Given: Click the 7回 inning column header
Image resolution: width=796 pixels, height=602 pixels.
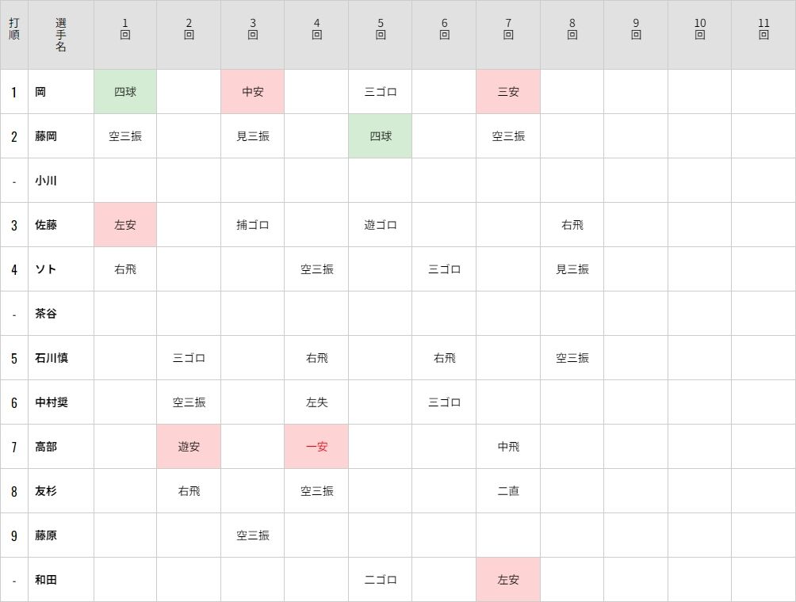Looking at the screenshot, I should point(508,29).
